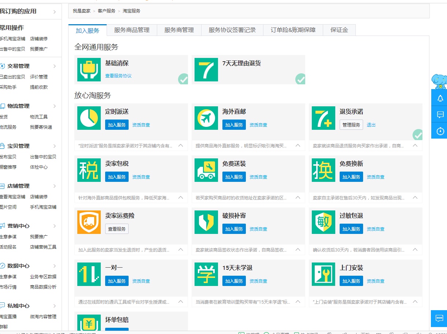The height and width of the screenshot is (334, 447).
Task: Open the chat message icon in right sidebar
Action: point(440,115)
